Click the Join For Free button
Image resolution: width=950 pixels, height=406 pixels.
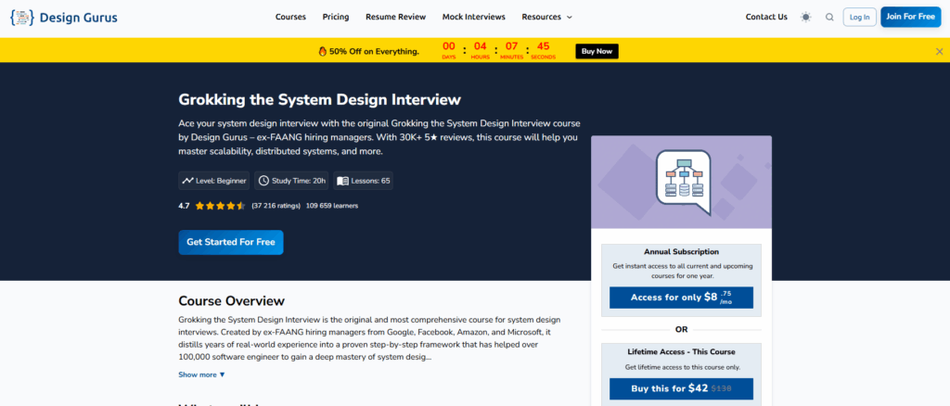coord(911,17)
